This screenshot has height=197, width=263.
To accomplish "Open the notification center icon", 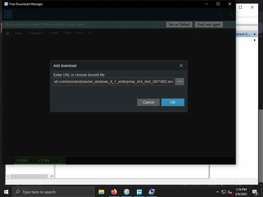I will pyautogui.click(x=255, y=192).
